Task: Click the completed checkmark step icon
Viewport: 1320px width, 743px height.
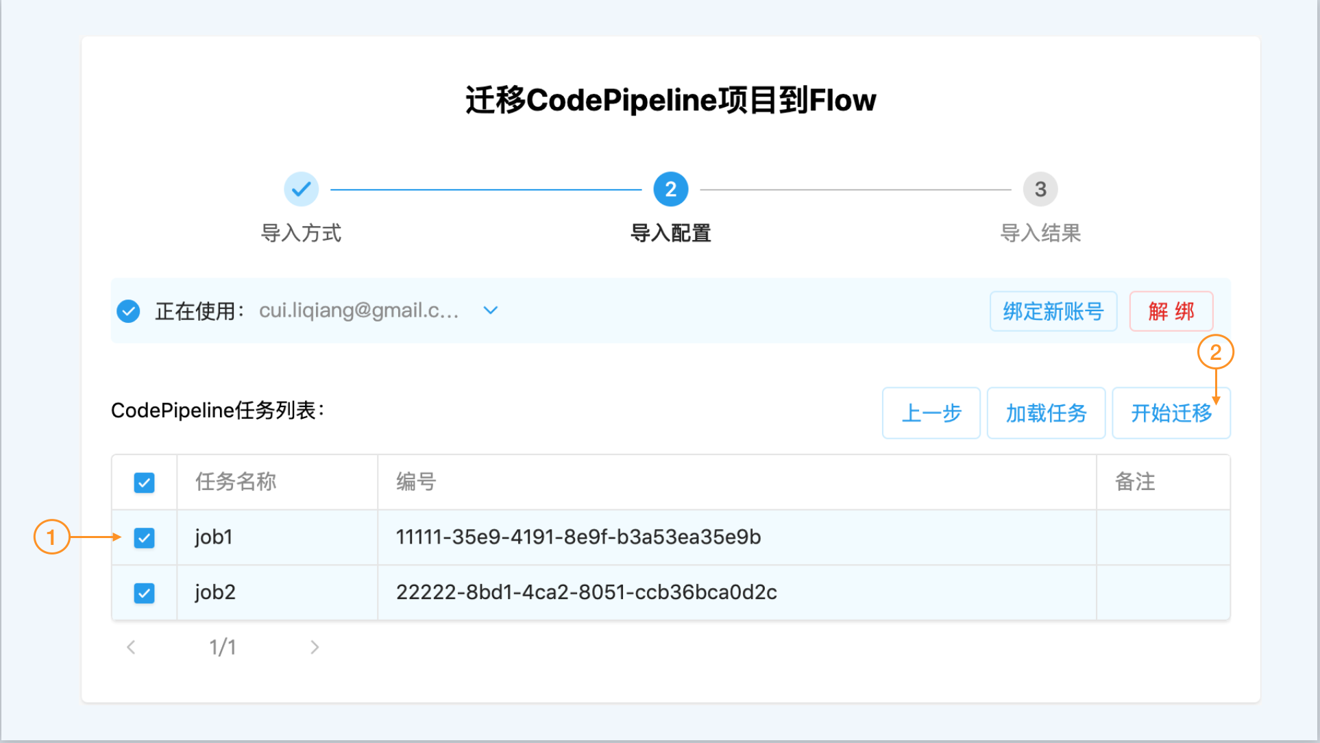Action: (301, 189)
